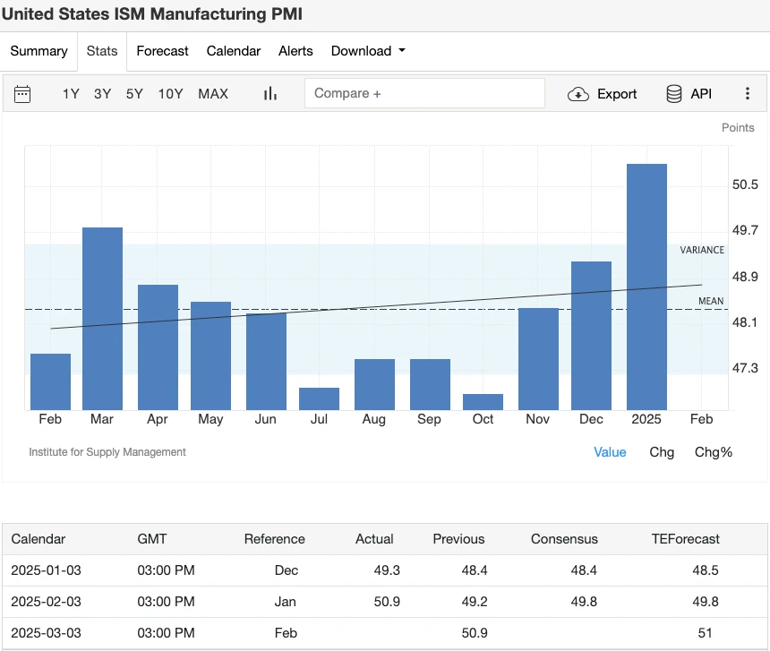Screen dimensions: 770x651
Task: Open the Forecast tab
Action: pyautogui.click(x=162, y=51)
